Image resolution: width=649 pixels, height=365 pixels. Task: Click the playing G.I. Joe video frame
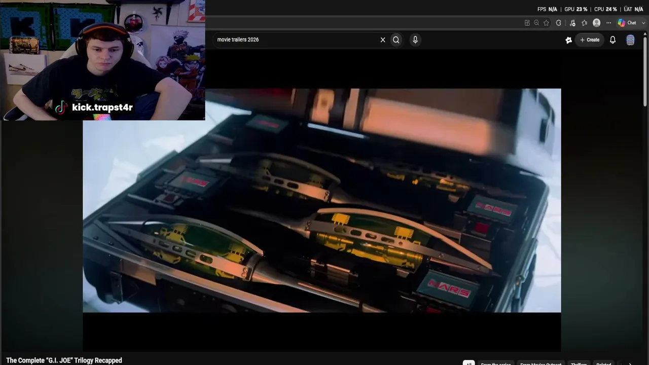click(322, 200)
